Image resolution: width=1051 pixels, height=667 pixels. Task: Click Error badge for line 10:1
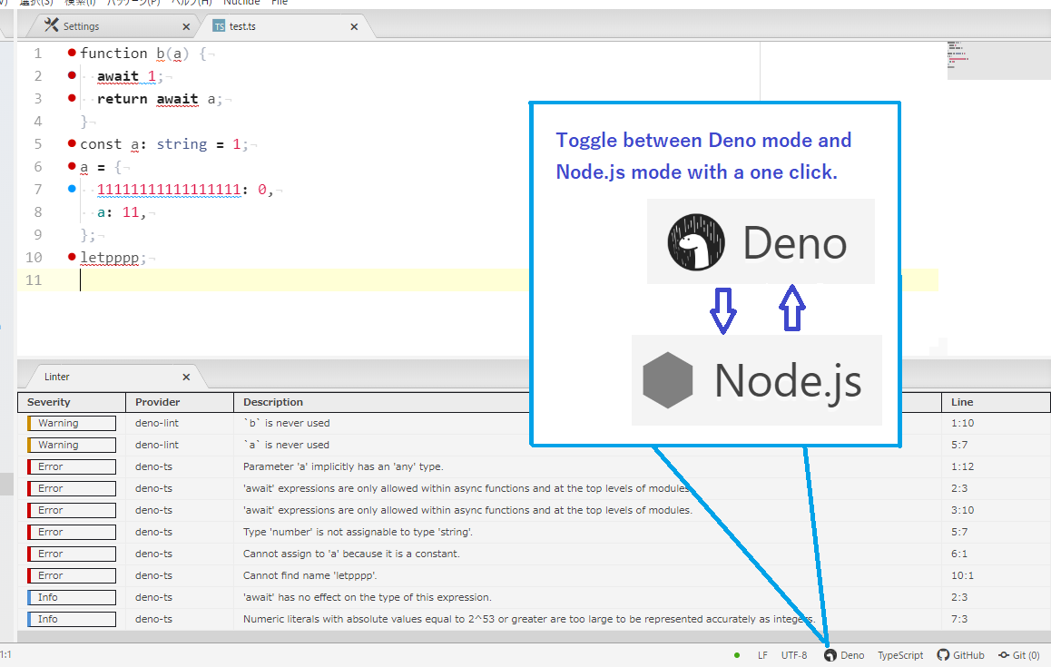click(72, 576)
